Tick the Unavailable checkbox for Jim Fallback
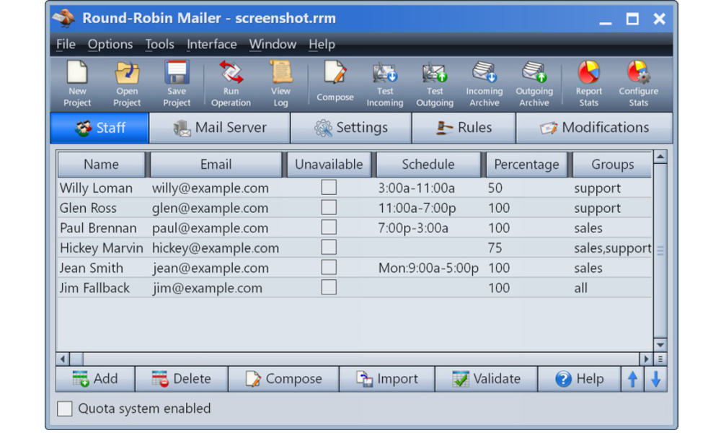This screenshot has width=721, height=433. (329, 287)
